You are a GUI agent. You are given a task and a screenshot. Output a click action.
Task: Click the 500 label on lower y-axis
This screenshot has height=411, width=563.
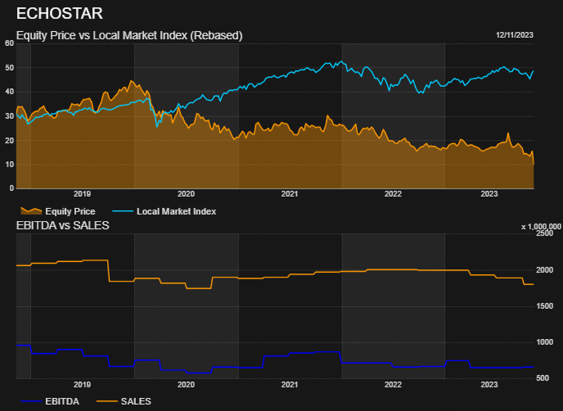click(543, 378)
